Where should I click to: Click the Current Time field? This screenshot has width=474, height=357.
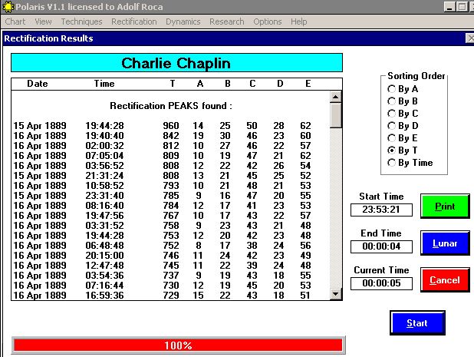coord(381,283)
